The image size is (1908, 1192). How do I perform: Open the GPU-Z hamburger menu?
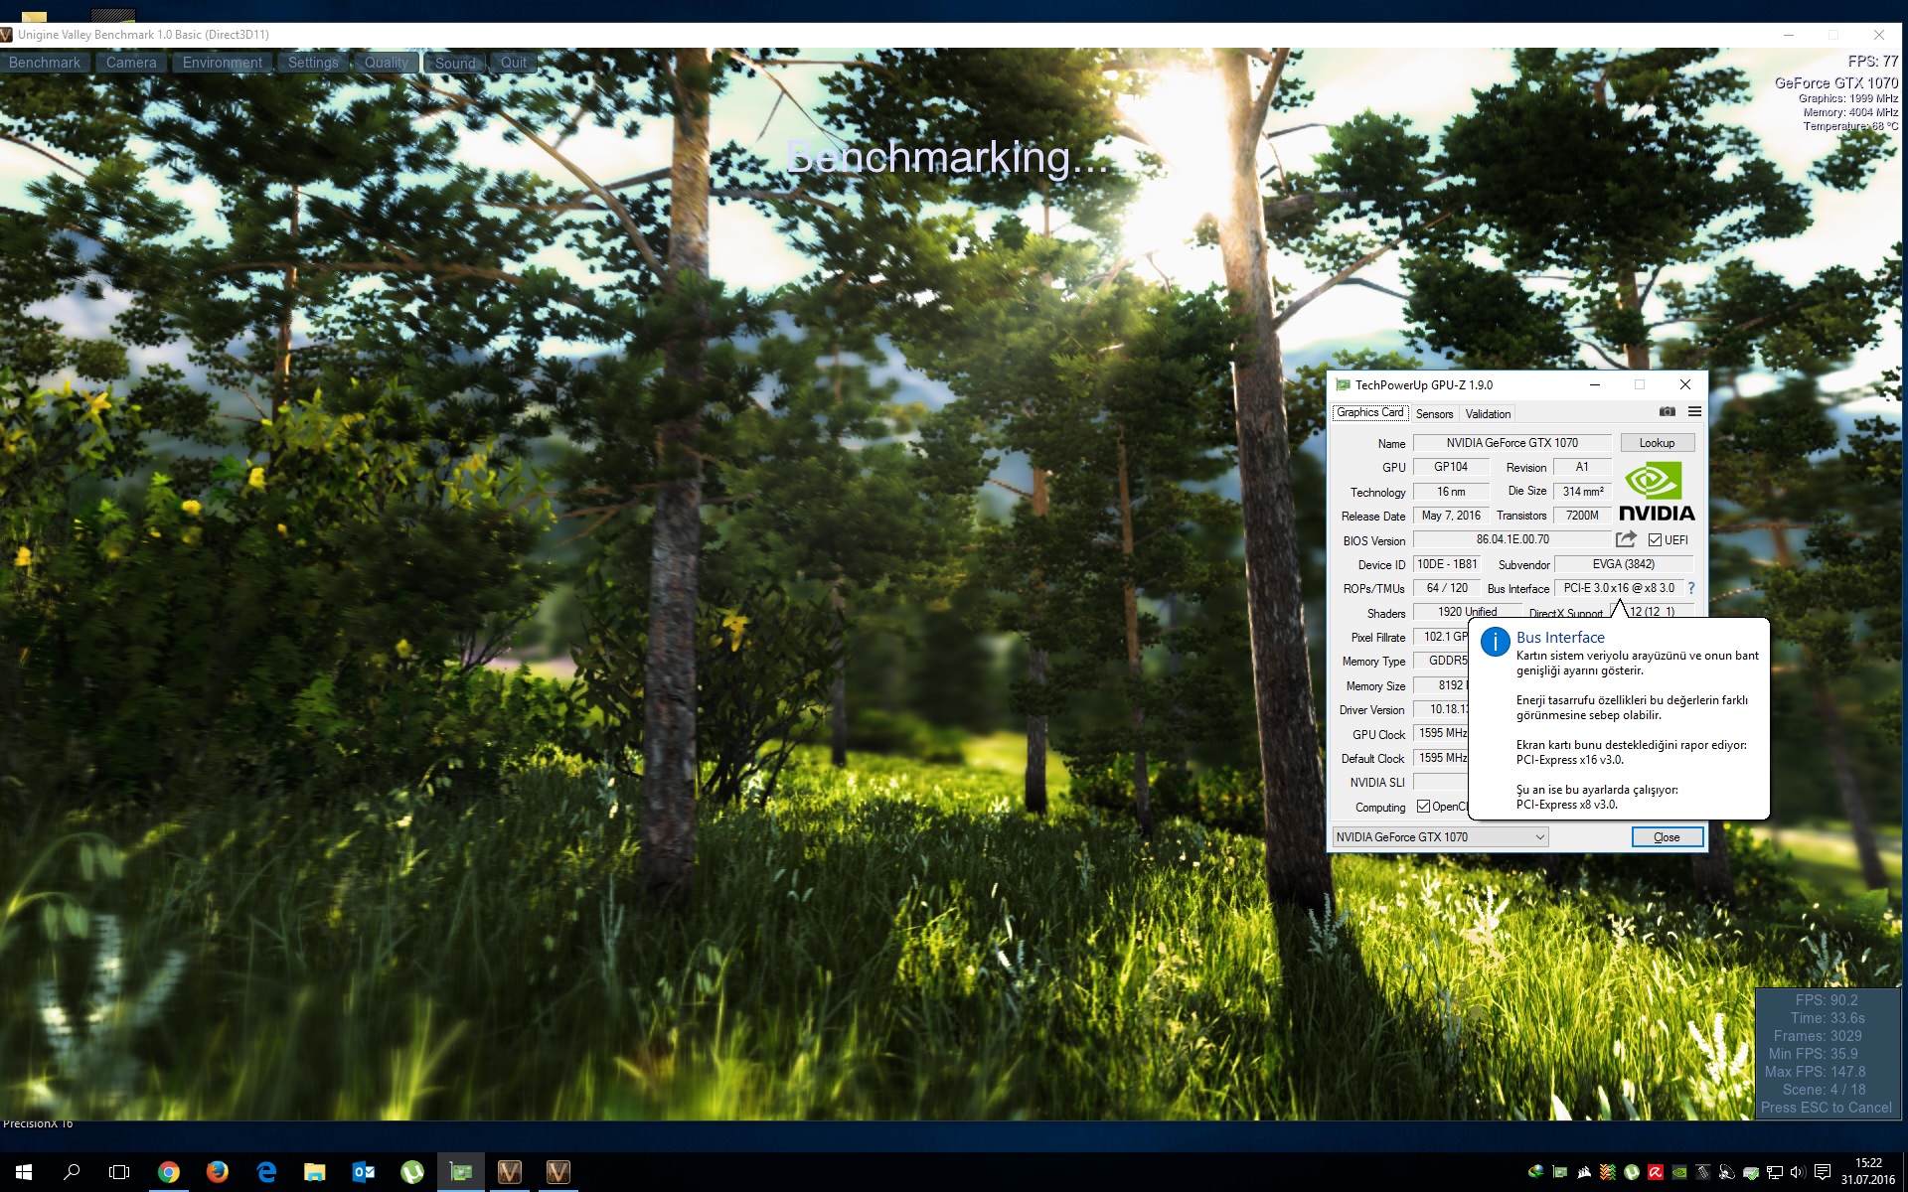point(1694,411)
